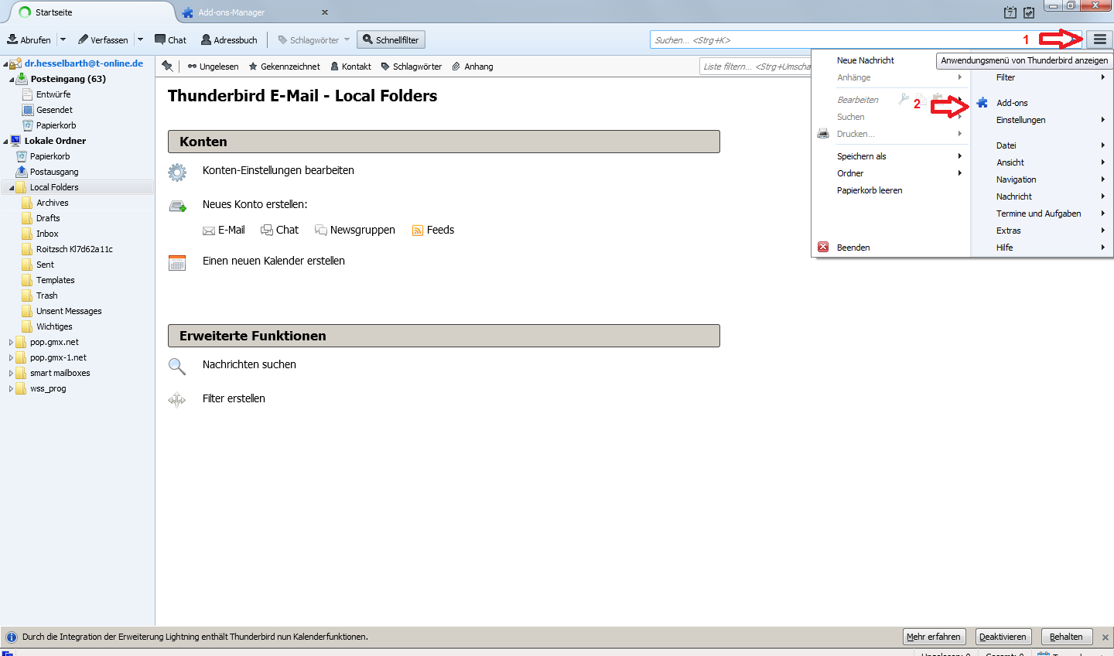This screenshot has width=1114, height=656.
Task: Select the Roitzsch Kl7d62a11c folder
Action: tap(74, 249)
